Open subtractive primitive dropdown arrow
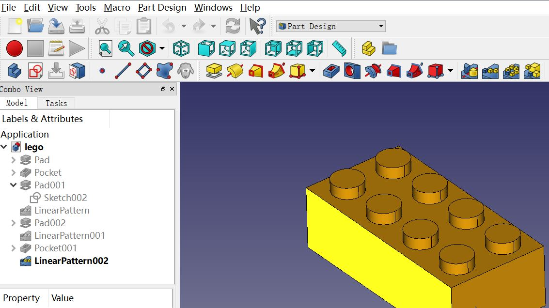 pos(450,71)
